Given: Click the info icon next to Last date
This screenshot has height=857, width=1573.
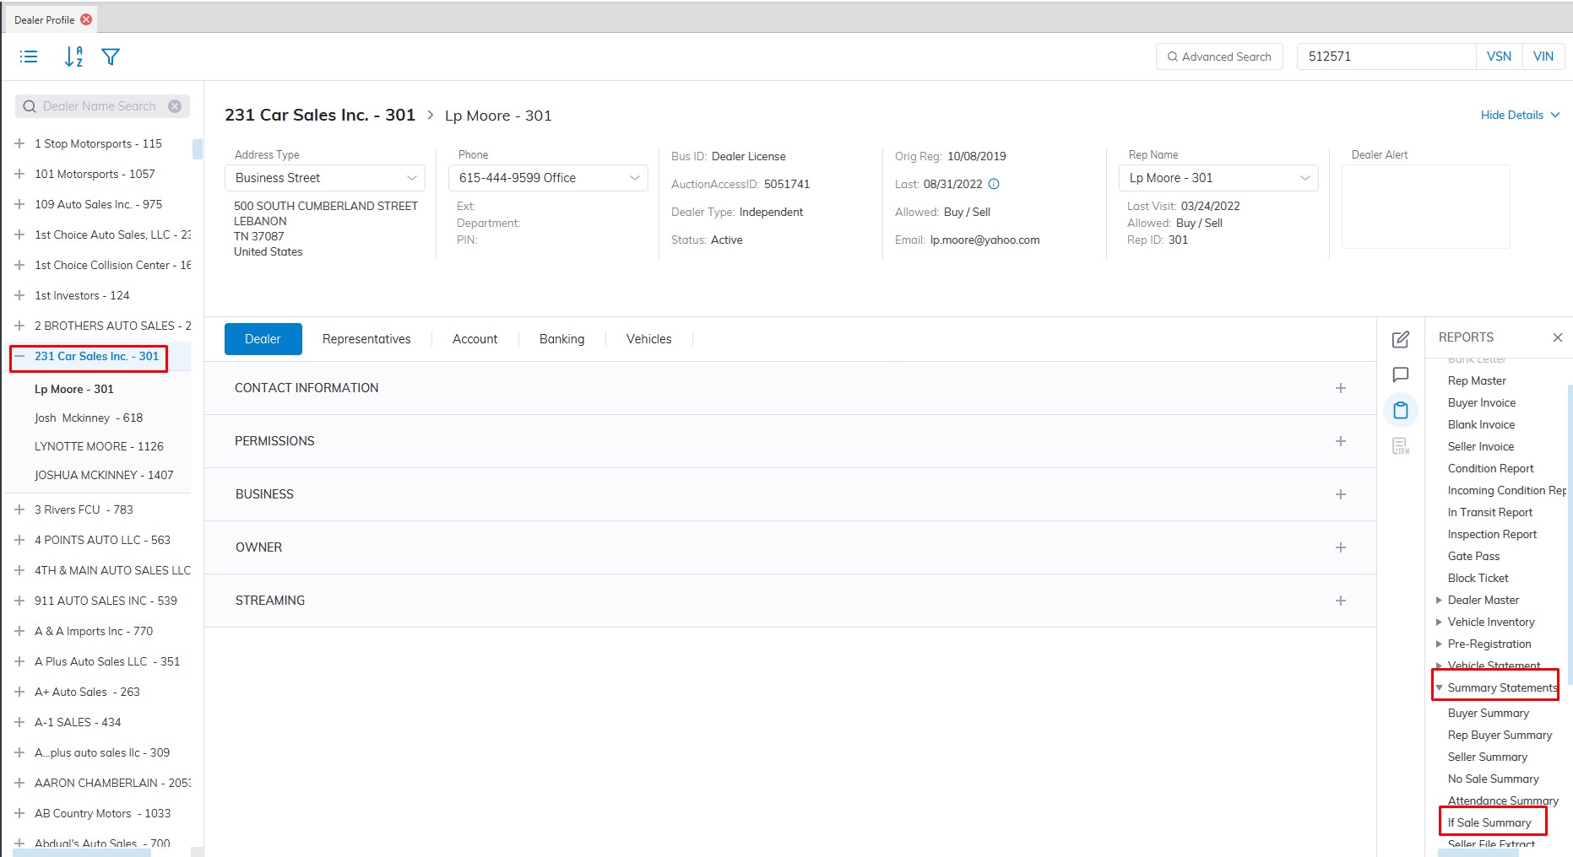Looking at the screenshot, I should [x=994, y=184].
